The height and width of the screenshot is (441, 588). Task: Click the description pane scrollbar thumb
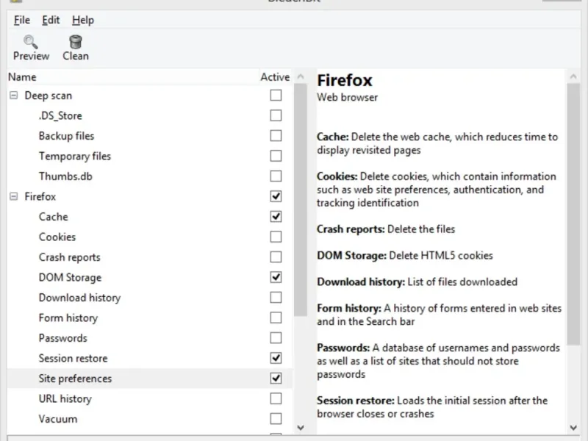click(573, 214)
